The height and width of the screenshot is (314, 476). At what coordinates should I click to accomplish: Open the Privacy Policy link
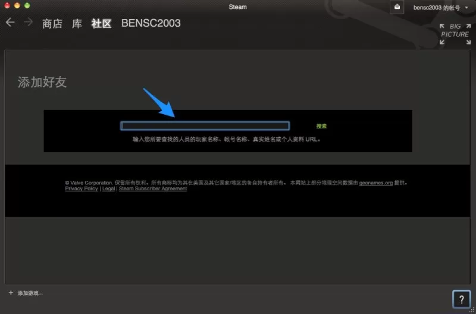point(82,189)
